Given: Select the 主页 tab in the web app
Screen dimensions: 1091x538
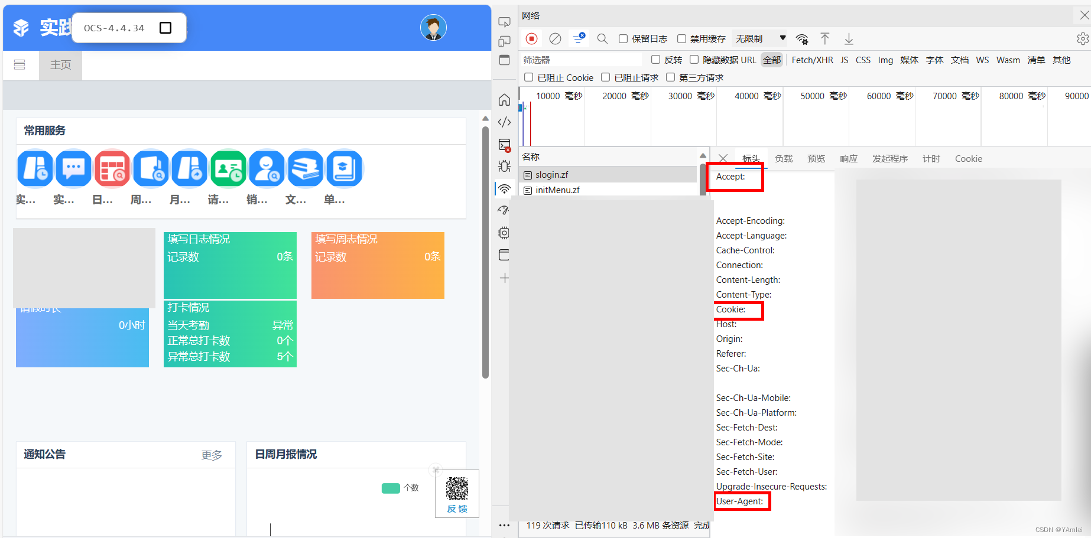Looking at the screenshot, I should [60, 65].
